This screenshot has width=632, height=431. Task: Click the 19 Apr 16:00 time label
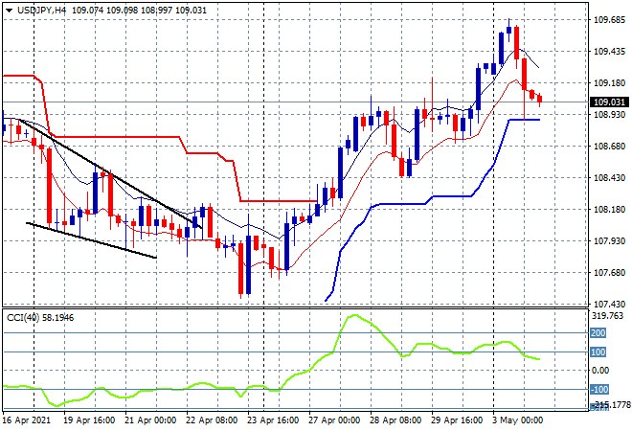point(89,420)
